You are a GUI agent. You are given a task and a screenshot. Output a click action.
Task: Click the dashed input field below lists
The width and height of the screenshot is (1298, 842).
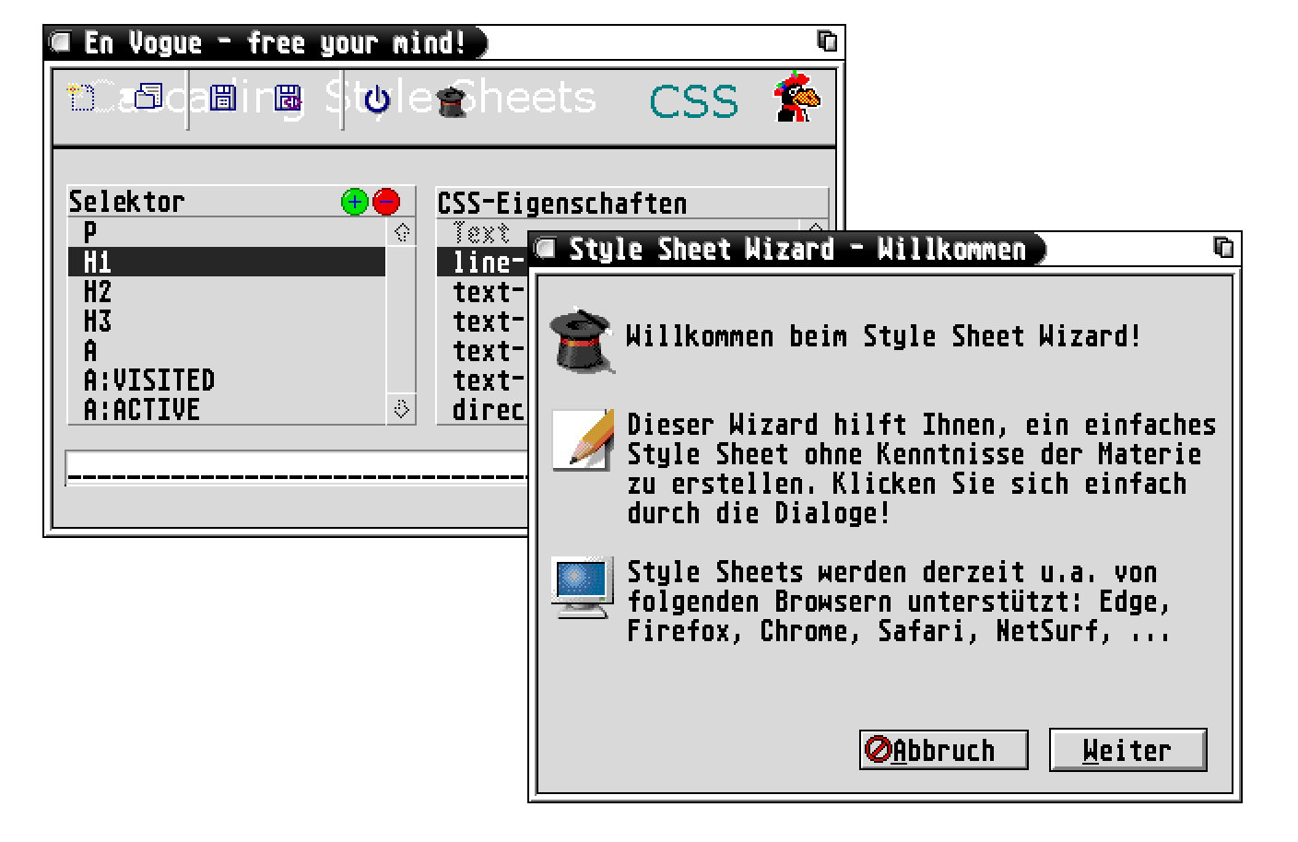pyautogui.click(x=297, y=469)
